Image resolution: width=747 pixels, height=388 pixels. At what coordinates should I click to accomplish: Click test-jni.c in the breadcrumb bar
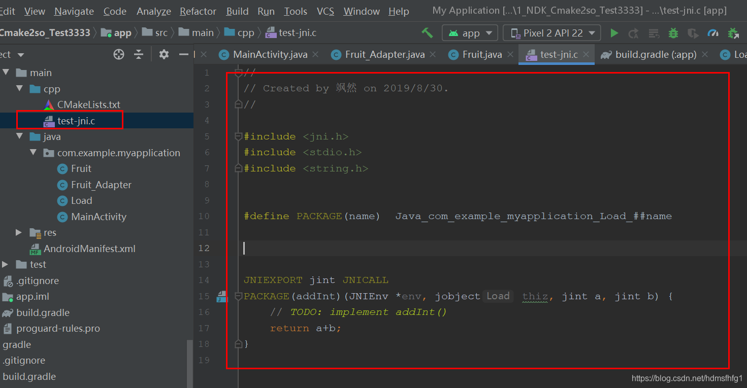291,33
